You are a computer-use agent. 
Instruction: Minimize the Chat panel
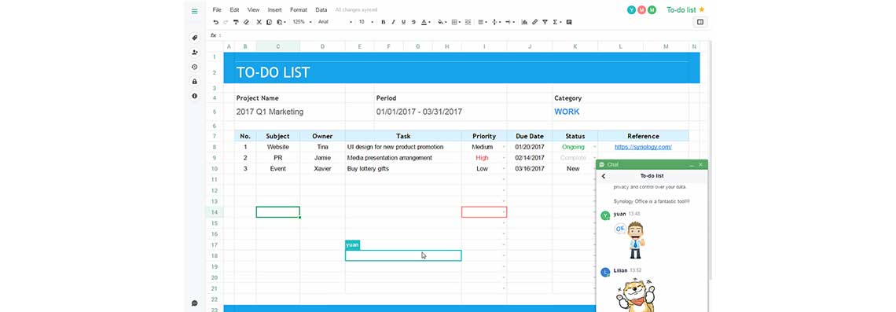[x=692, y=164]
